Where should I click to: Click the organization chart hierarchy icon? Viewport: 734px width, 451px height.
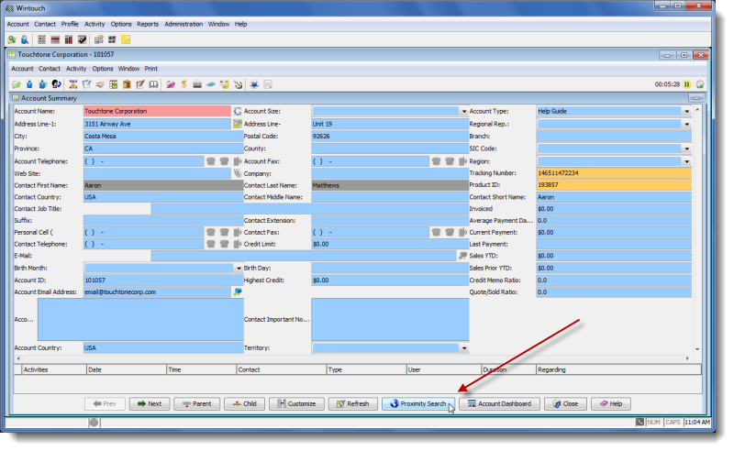pyautogui.click(x=73, y=84)
